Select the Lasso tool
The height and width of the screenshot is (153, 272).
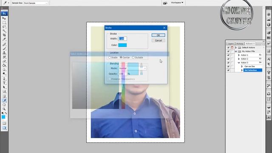tap(4, 27)
